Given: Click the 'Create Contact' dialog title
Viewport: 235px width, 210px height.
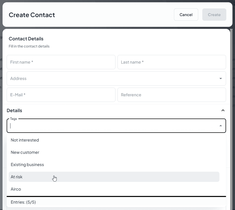Looking at the screenshot, I should (32, 15).
